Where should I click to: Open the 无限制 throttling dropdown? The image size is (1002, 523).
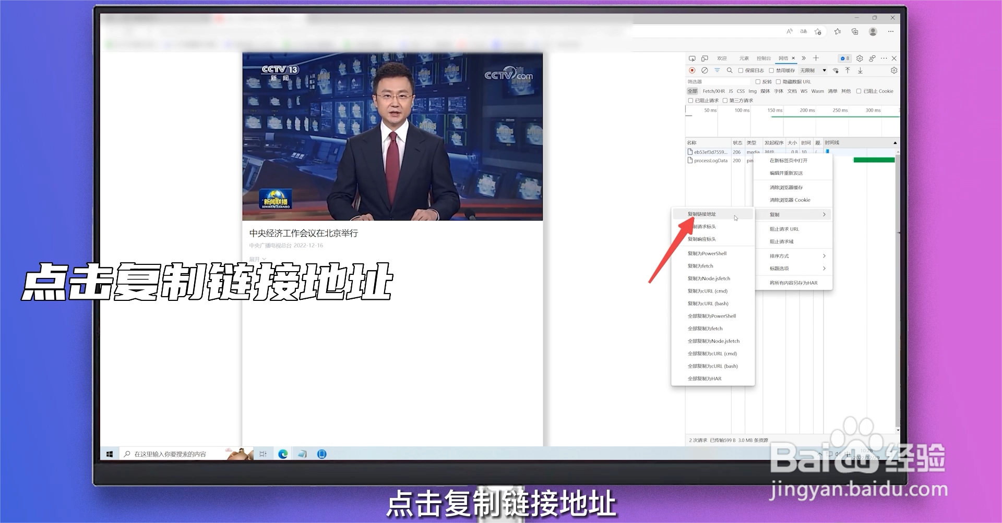(x=813, y=70)
